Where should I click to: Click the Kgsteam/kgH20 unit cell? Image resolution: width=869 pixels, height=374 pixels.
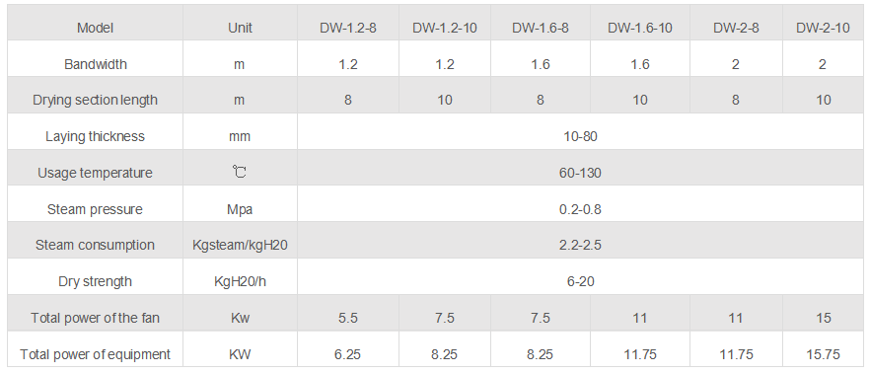(240, 245)
